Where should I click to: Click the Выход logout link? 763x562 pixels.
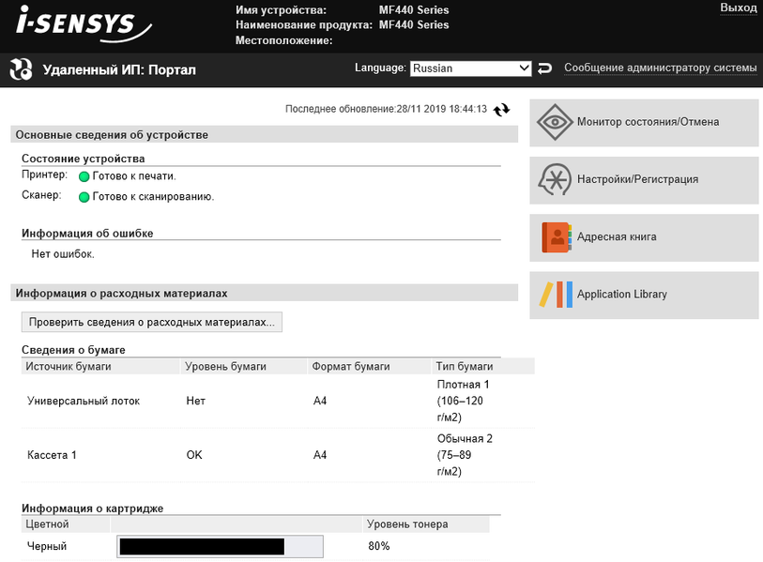739,8
